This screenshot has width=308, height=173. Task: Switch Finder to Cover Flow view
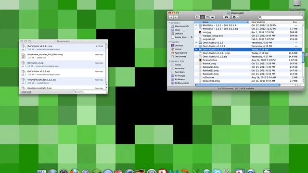[x=212, y=17]
